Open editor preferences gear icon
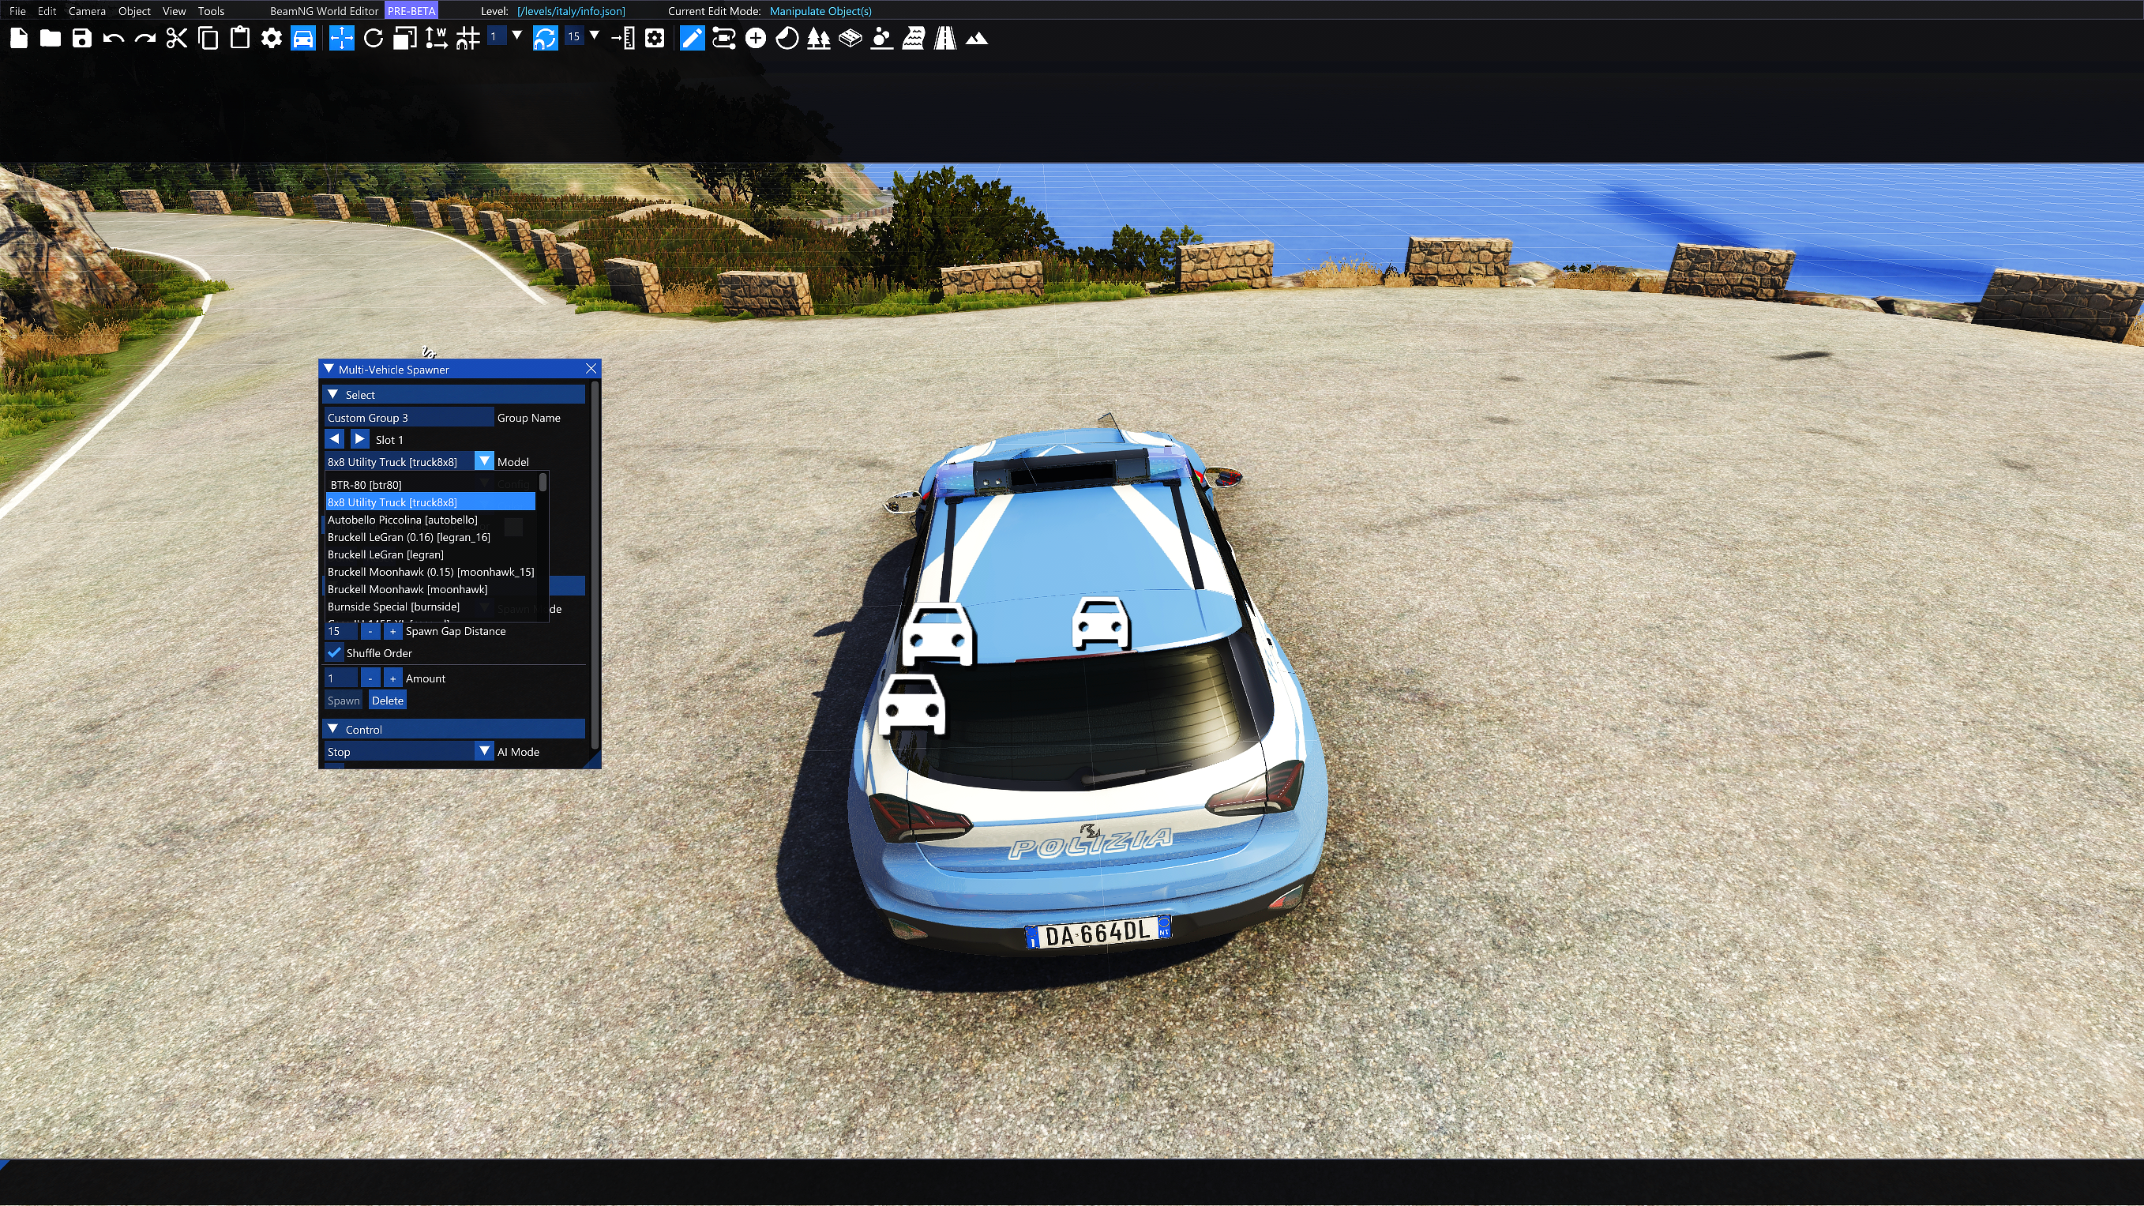The image size is (2144, 1206). point(272,38)
